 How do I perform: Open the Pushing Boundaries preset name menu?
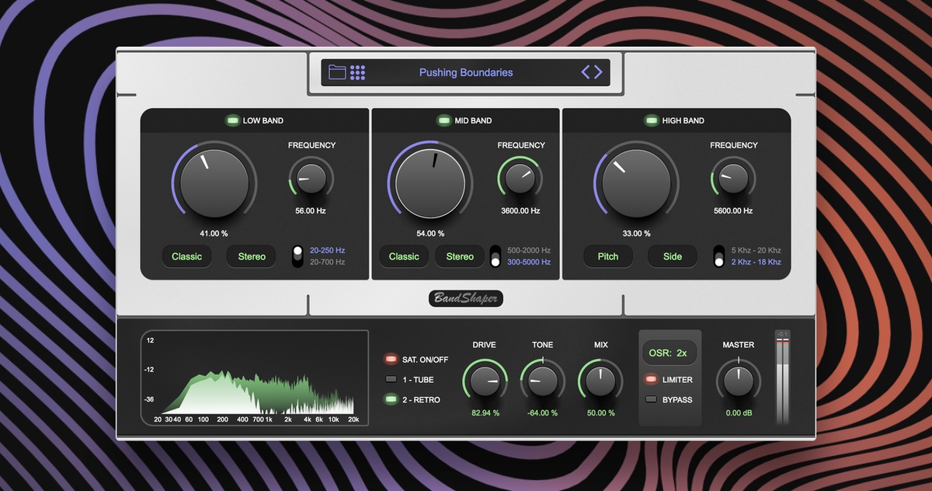(466, 72)
